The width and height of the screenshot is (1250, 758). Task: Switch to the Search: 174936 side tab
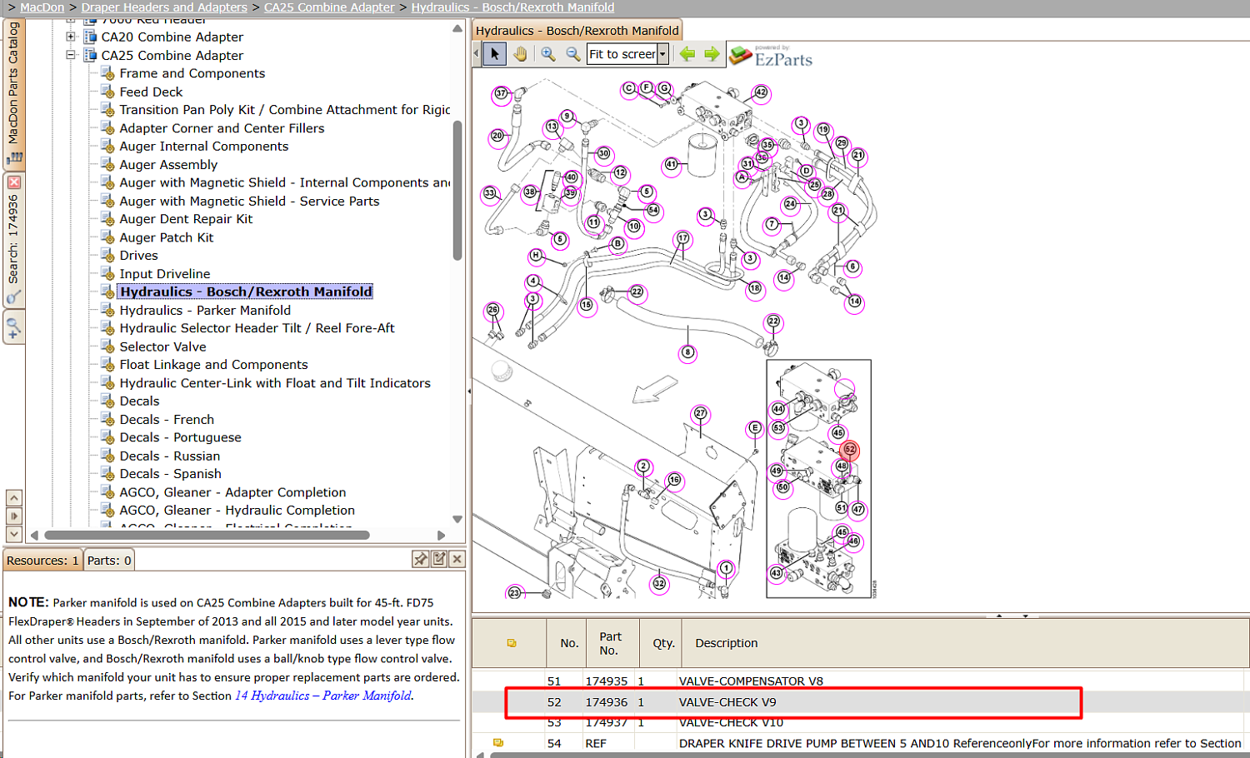[x=13, y=239]
